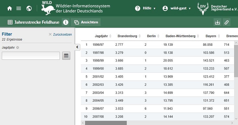Screen dimensions: 238x125
Task: Click the scroll-down arrow
Action: tap(236, 119)
